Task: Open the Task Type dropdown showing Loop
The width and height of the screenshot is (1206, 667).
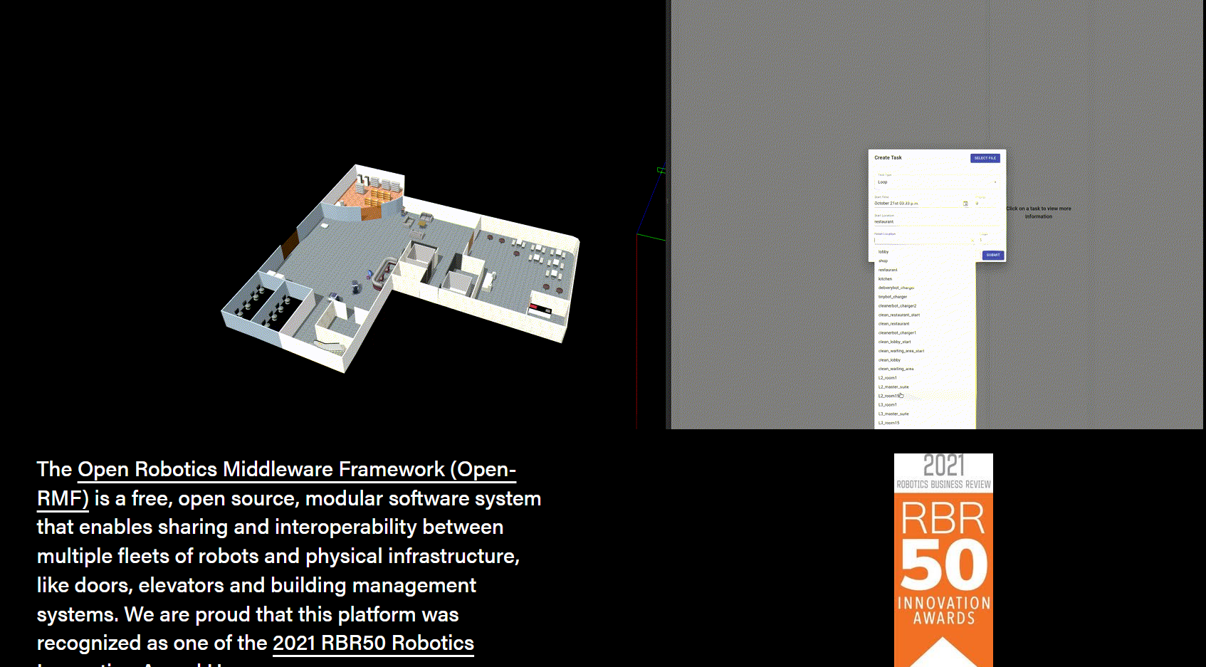Action: click(936, 182)
